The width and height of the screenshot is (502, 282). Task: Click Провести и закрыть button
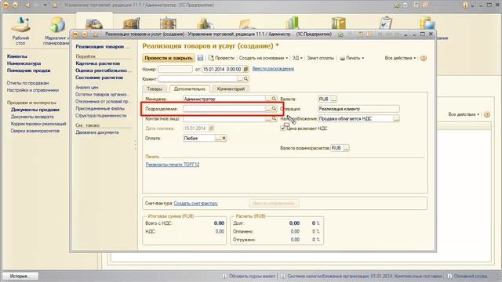coord(169,58)
